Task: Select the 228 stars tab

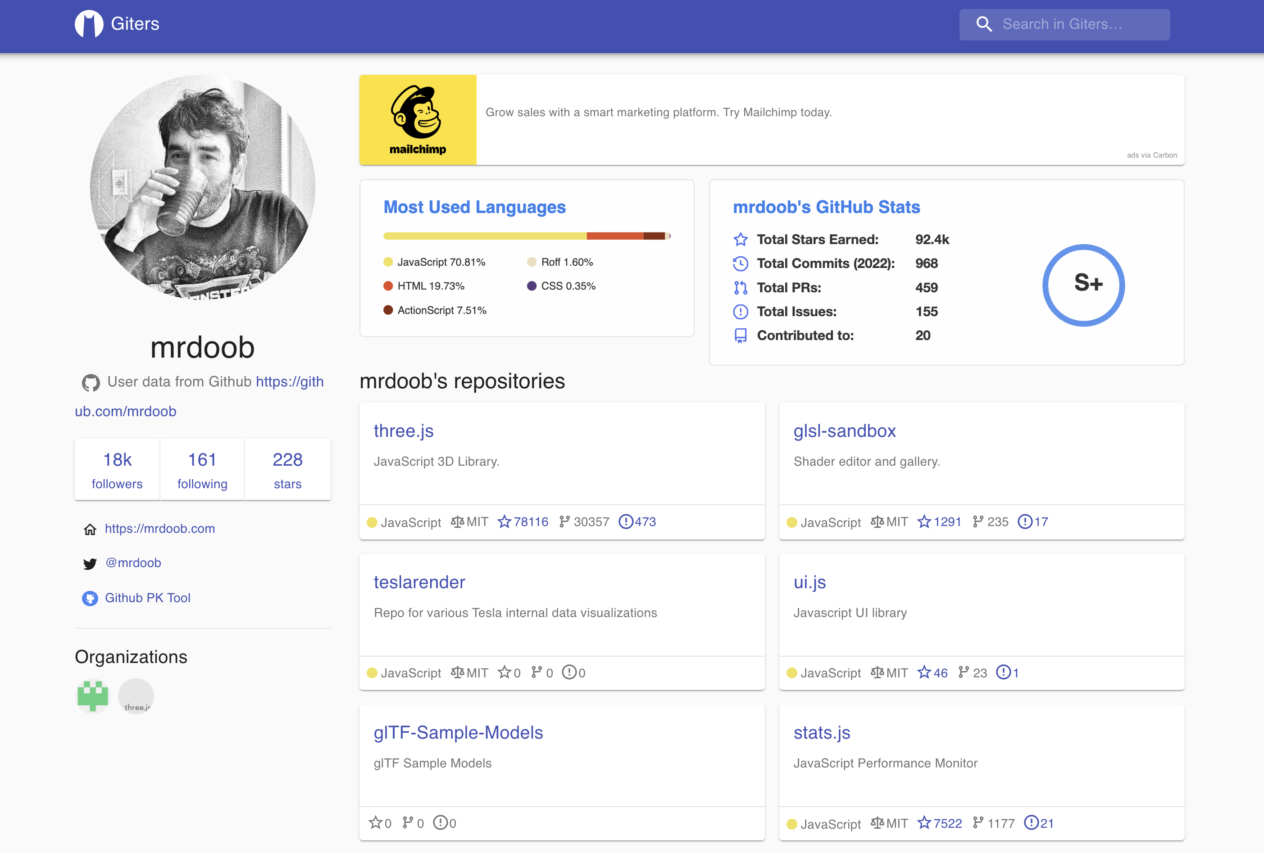Action: [x=288, y=469]
